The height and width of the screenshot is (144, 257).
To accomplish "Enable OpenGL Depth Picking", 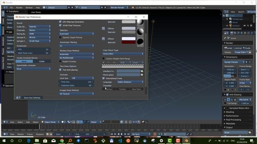I will 60,37.
